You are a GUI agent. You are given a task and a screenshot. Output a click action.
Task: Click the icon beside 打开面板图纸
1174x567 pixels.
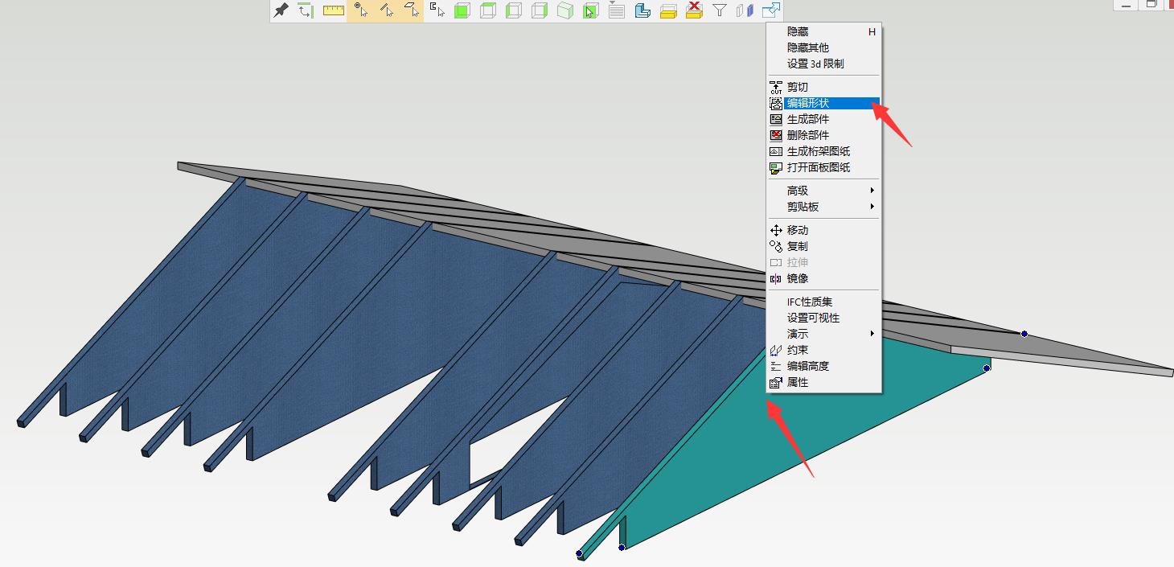(776, 167)
